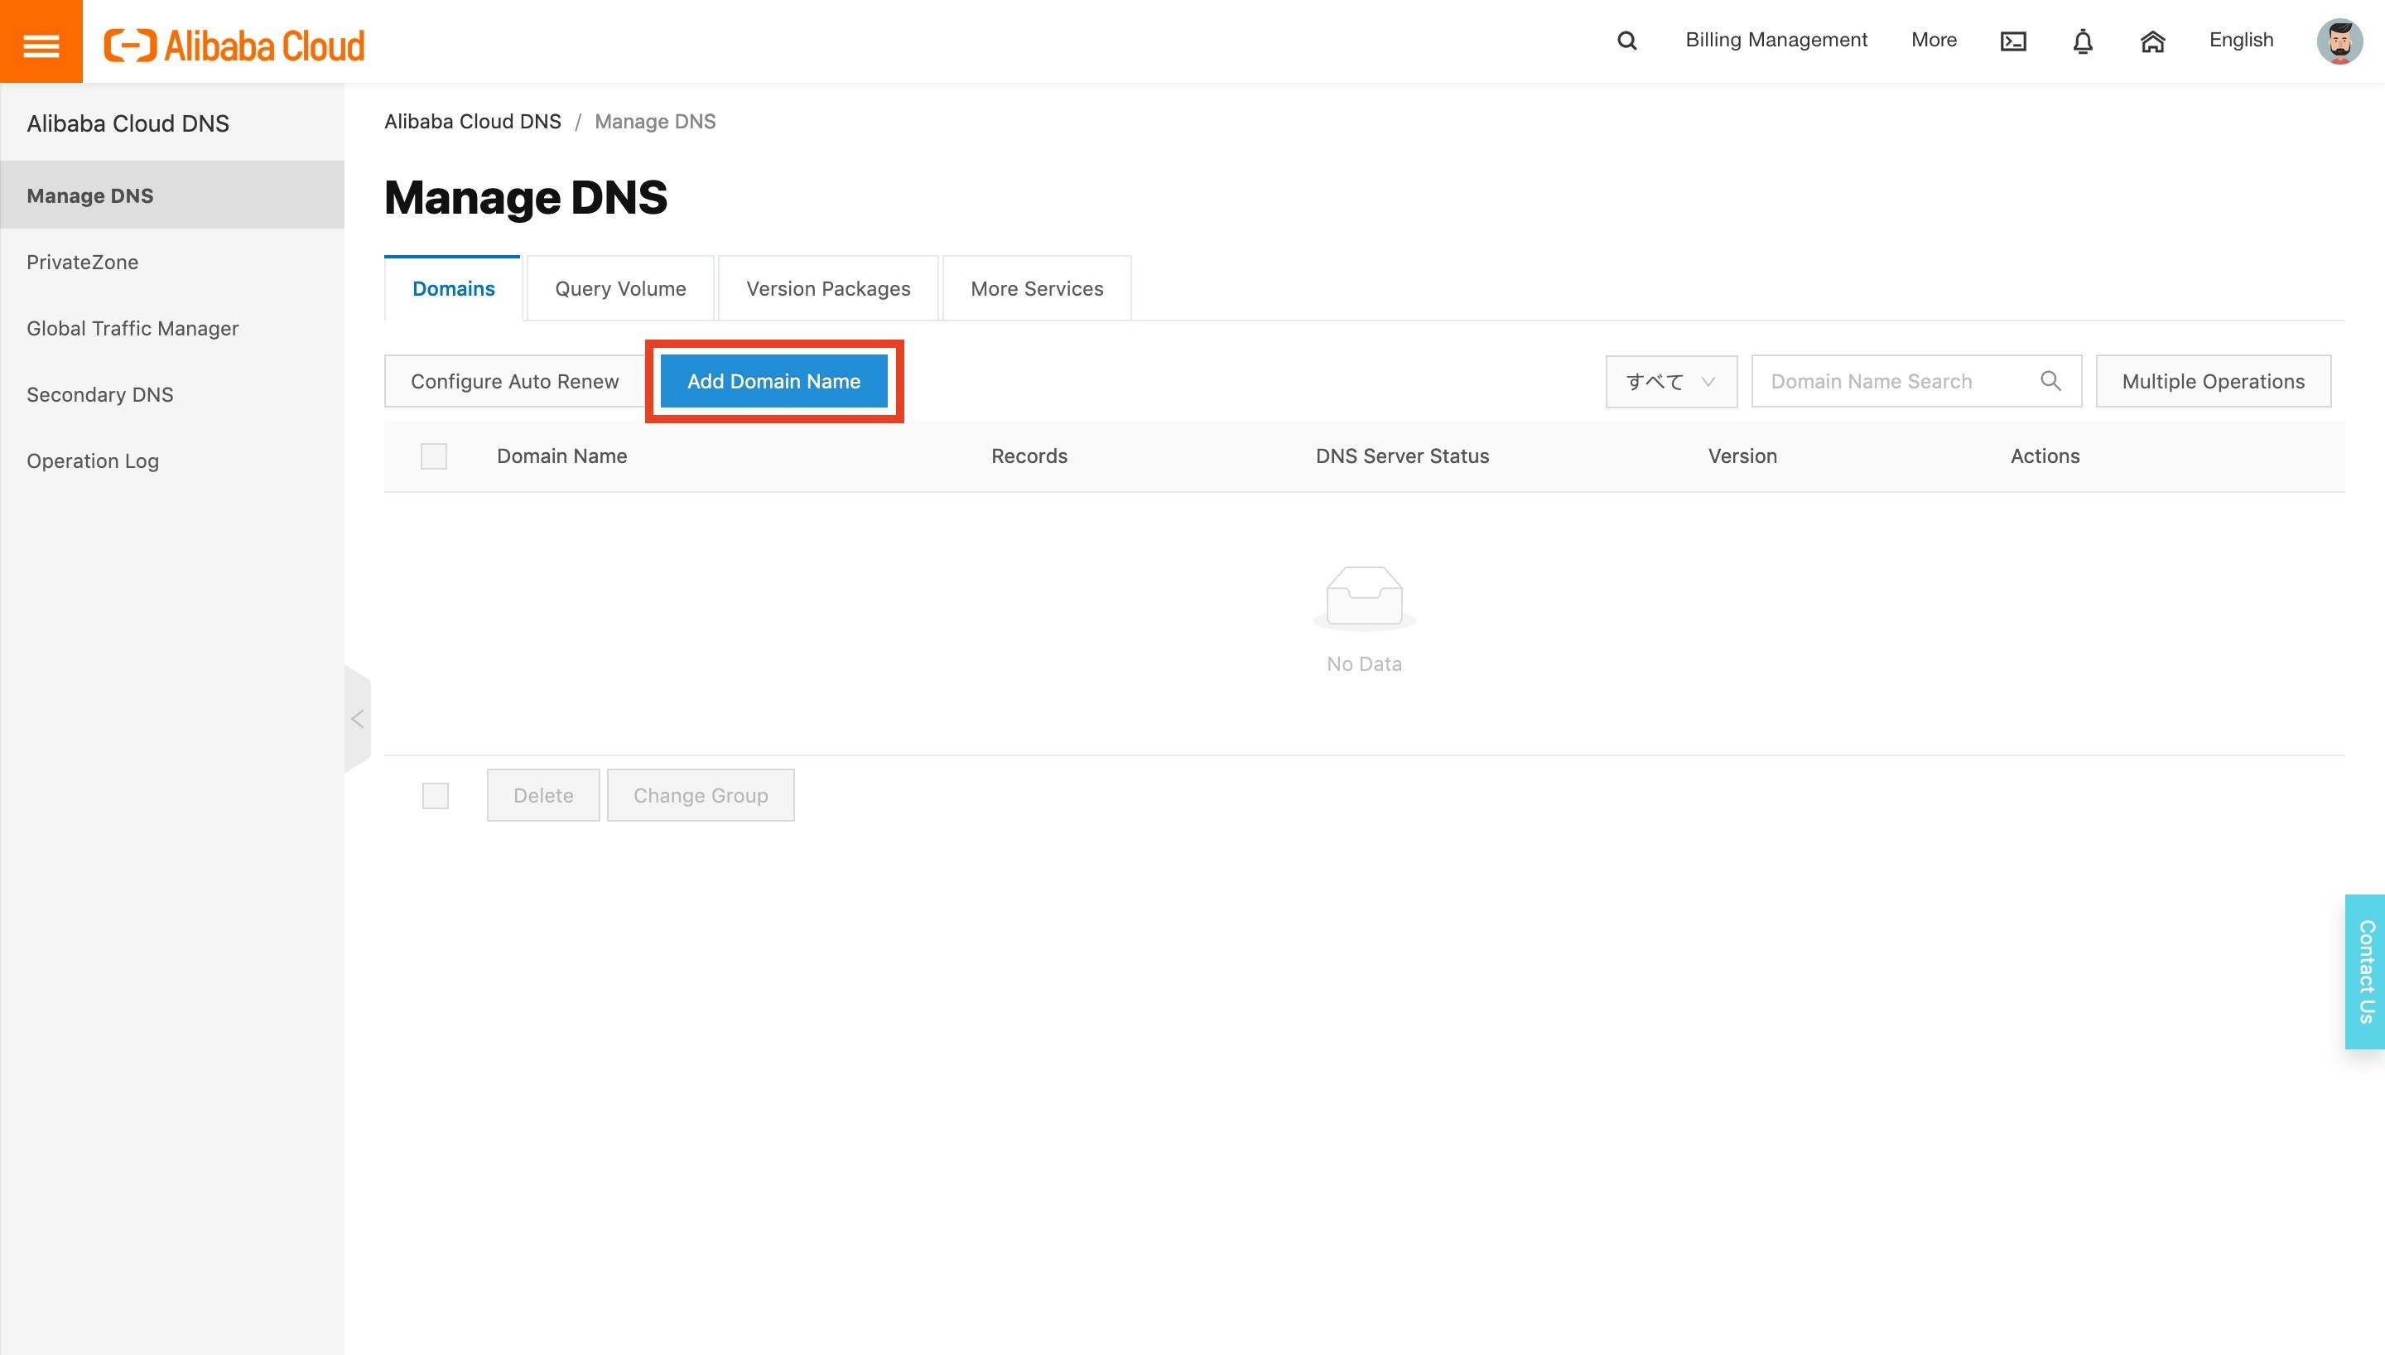Open the Contact Us side tab

point(2365,972)
